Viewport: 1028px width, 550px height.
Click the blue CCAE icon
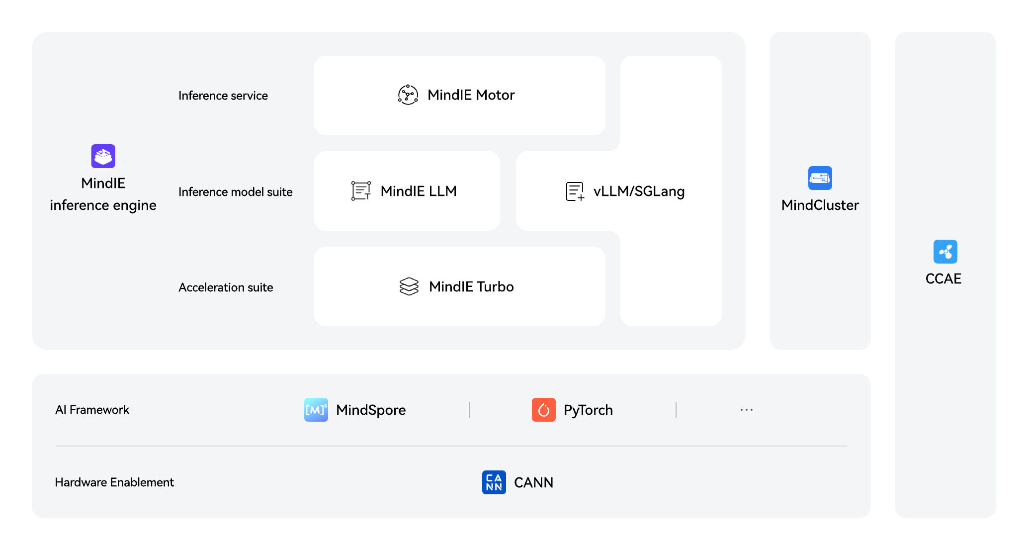point(945,252)
